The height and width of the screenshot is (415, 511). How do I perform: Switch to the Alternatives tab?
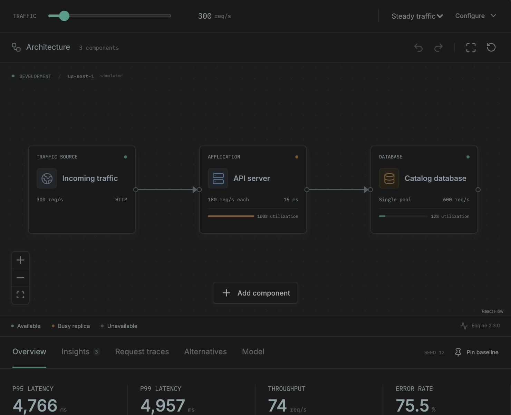tap(205, 351)
